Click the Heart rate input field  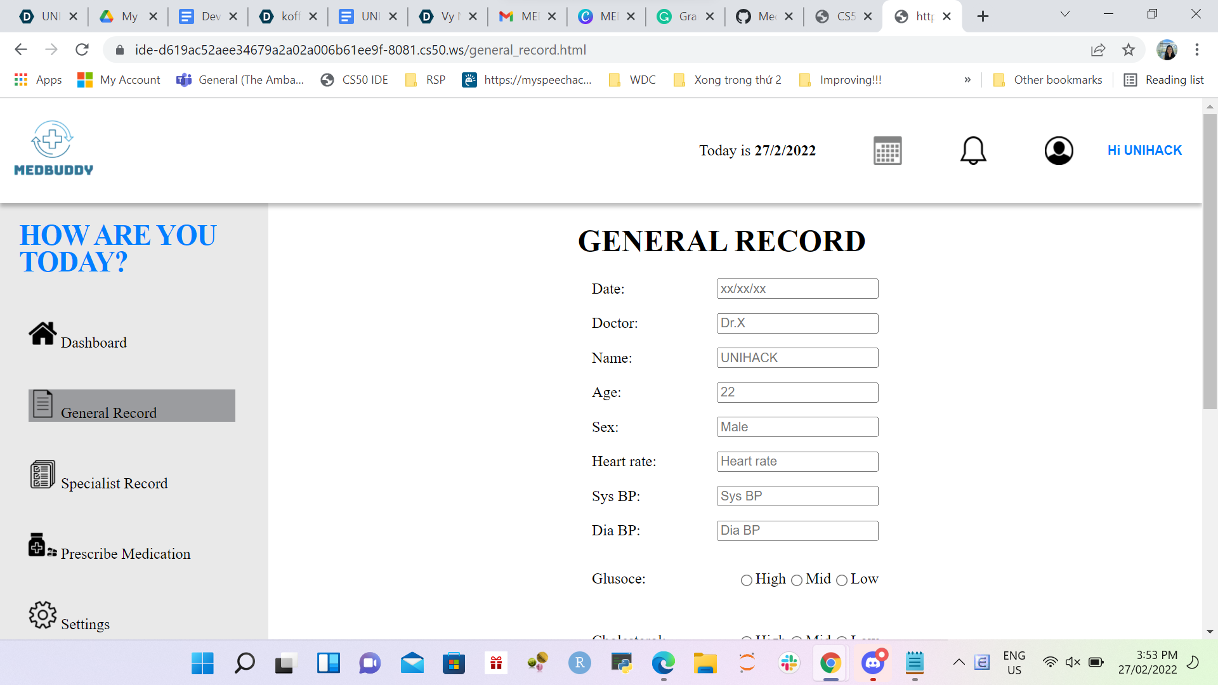tap(797, 462)
